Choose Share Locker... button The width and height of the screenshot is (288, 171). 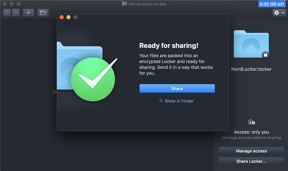(251, 161)
